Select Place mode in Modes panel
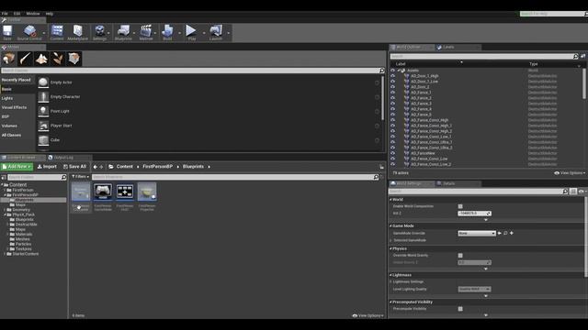 (8, 59)
